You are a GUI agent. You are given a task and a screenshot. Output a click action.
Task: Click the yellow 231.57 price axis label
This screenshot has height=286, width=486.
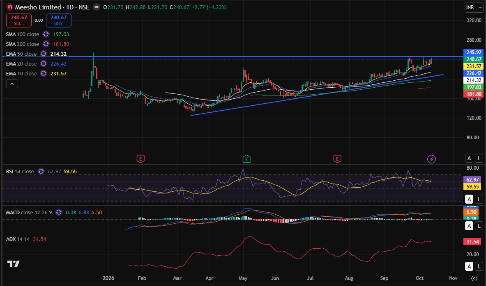474,66
